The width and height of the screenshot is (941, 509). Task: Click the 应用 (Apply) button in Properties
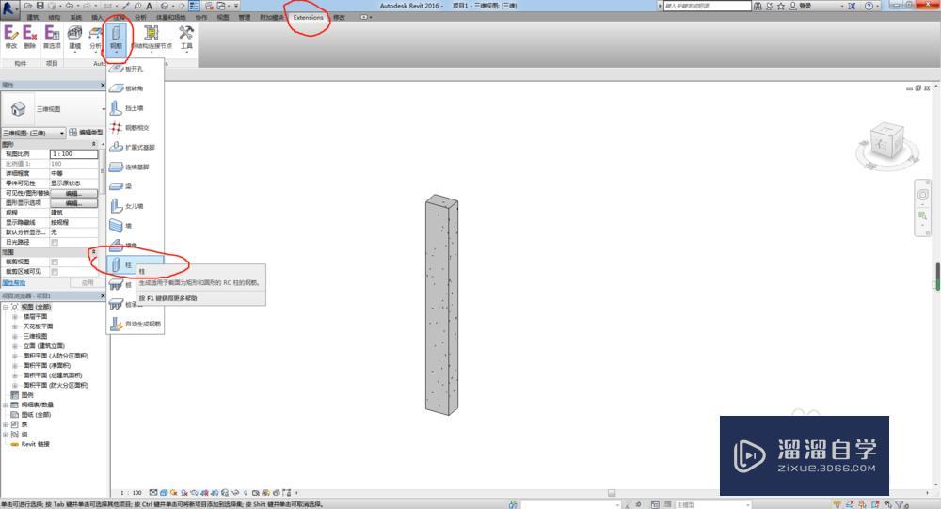tap(87, 282)
